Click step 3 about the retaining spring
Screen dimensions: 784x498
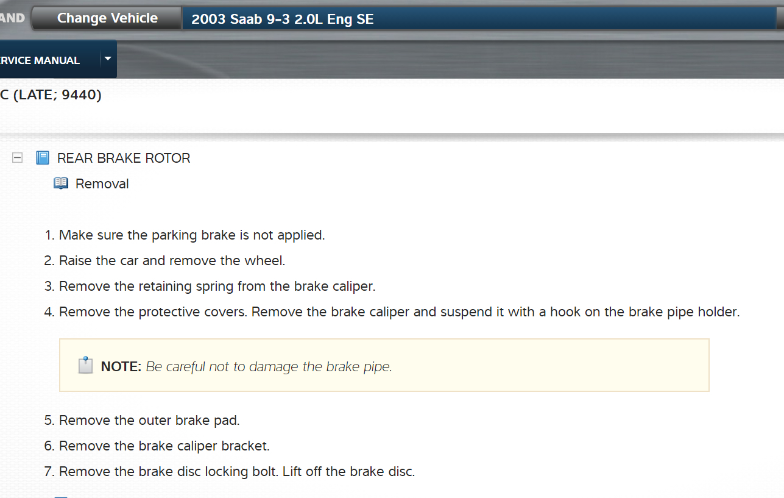point(217,286)
